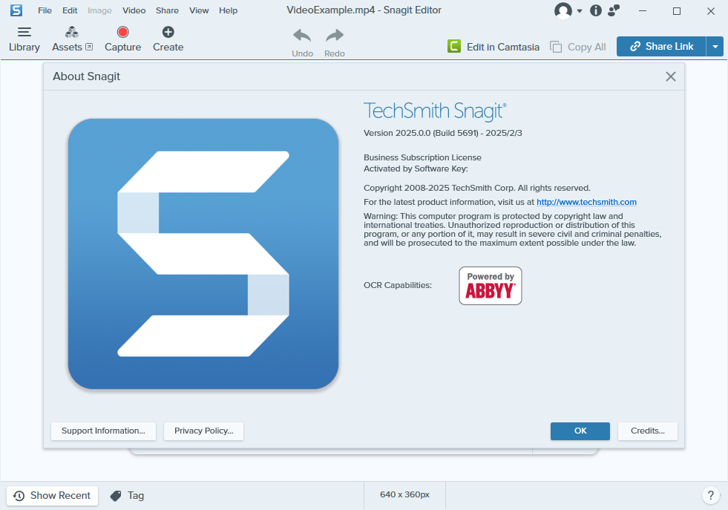Click Copy All in toolbar
Viewport: 728px width, 510px height.
[577, 47]
